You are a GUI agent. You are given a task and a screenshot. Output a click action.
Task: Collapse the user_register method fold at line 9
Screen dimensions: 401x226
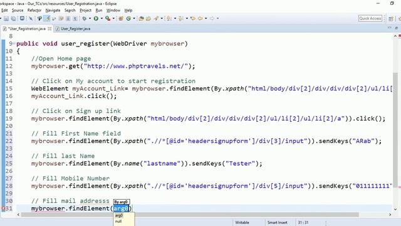(x=14, y=43)
